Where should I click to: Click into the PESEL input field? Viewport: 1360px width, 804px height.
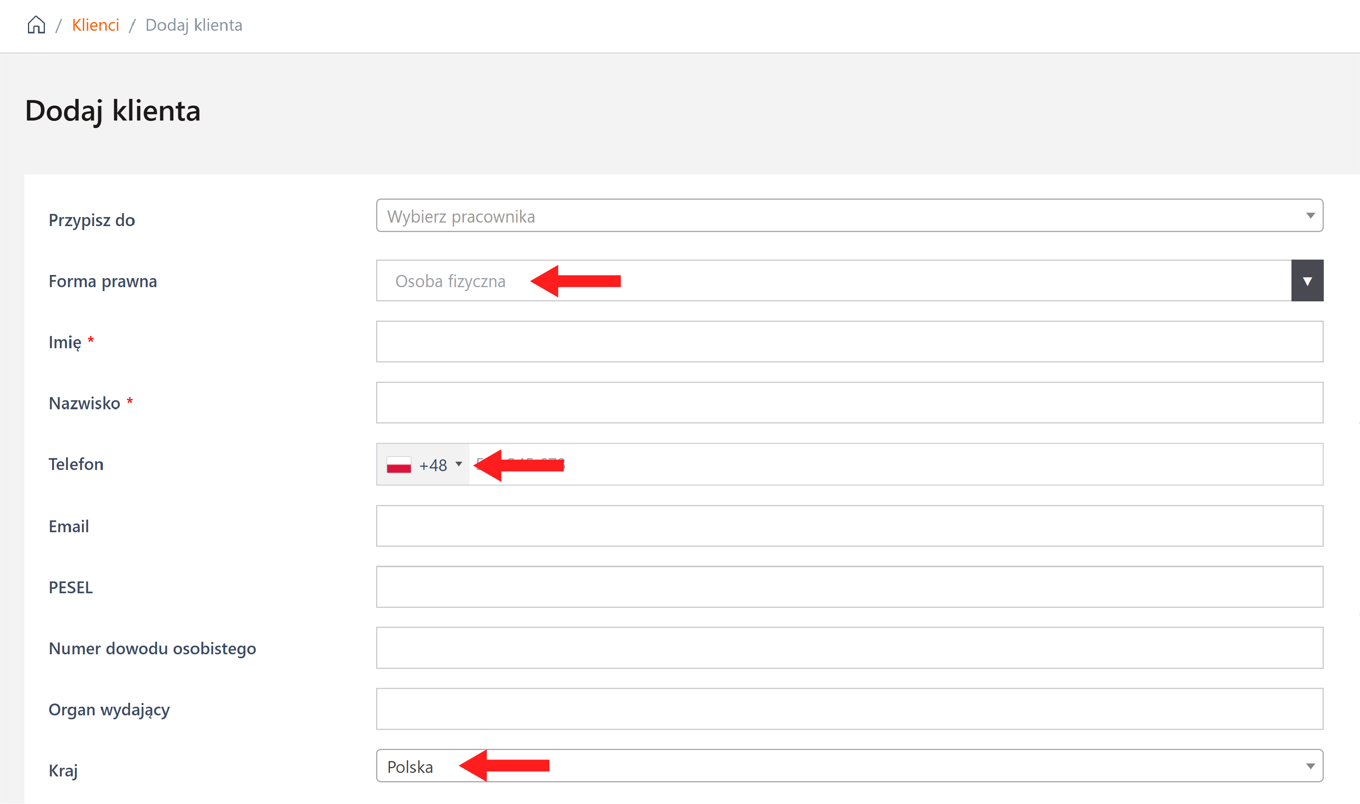(x=849, y=587)
